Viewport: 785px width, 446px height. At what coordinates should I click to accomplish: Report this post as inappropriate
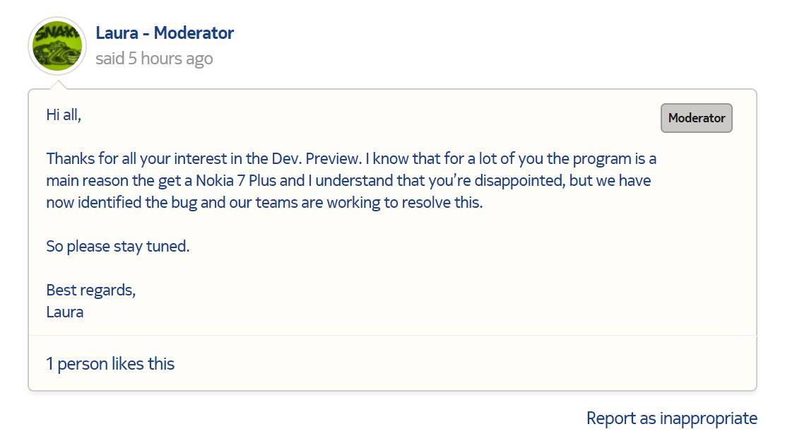click(671, 418)
